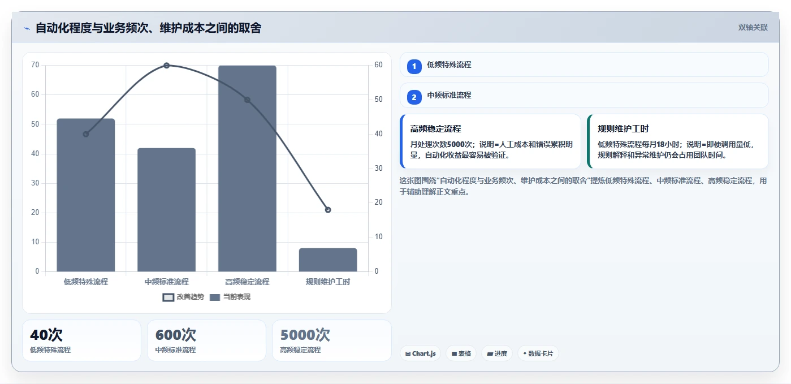
Task: Click the line point at 规则维护工时
Action: tap(328, 210)
